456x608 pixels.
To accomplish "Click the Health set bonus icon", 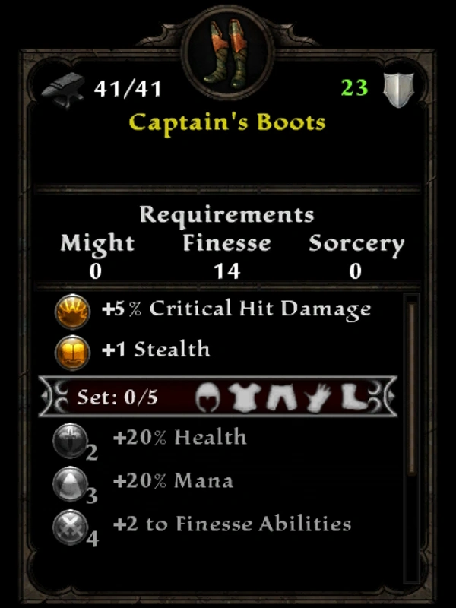I will click(71, 441).
